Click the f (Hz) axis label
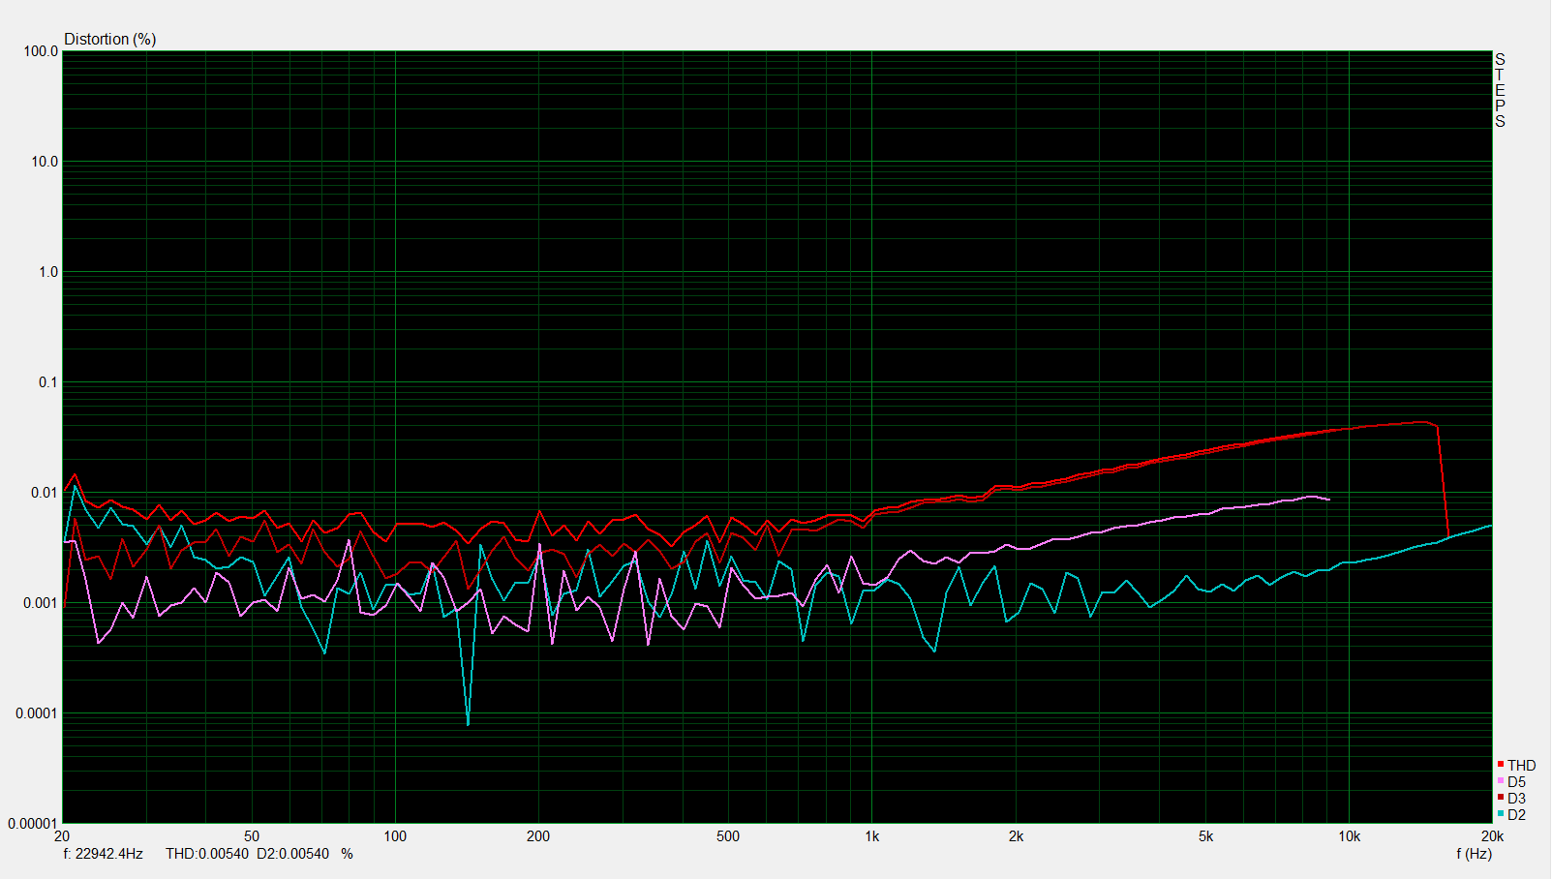1552x879 pixels. tap(1474, 853)
